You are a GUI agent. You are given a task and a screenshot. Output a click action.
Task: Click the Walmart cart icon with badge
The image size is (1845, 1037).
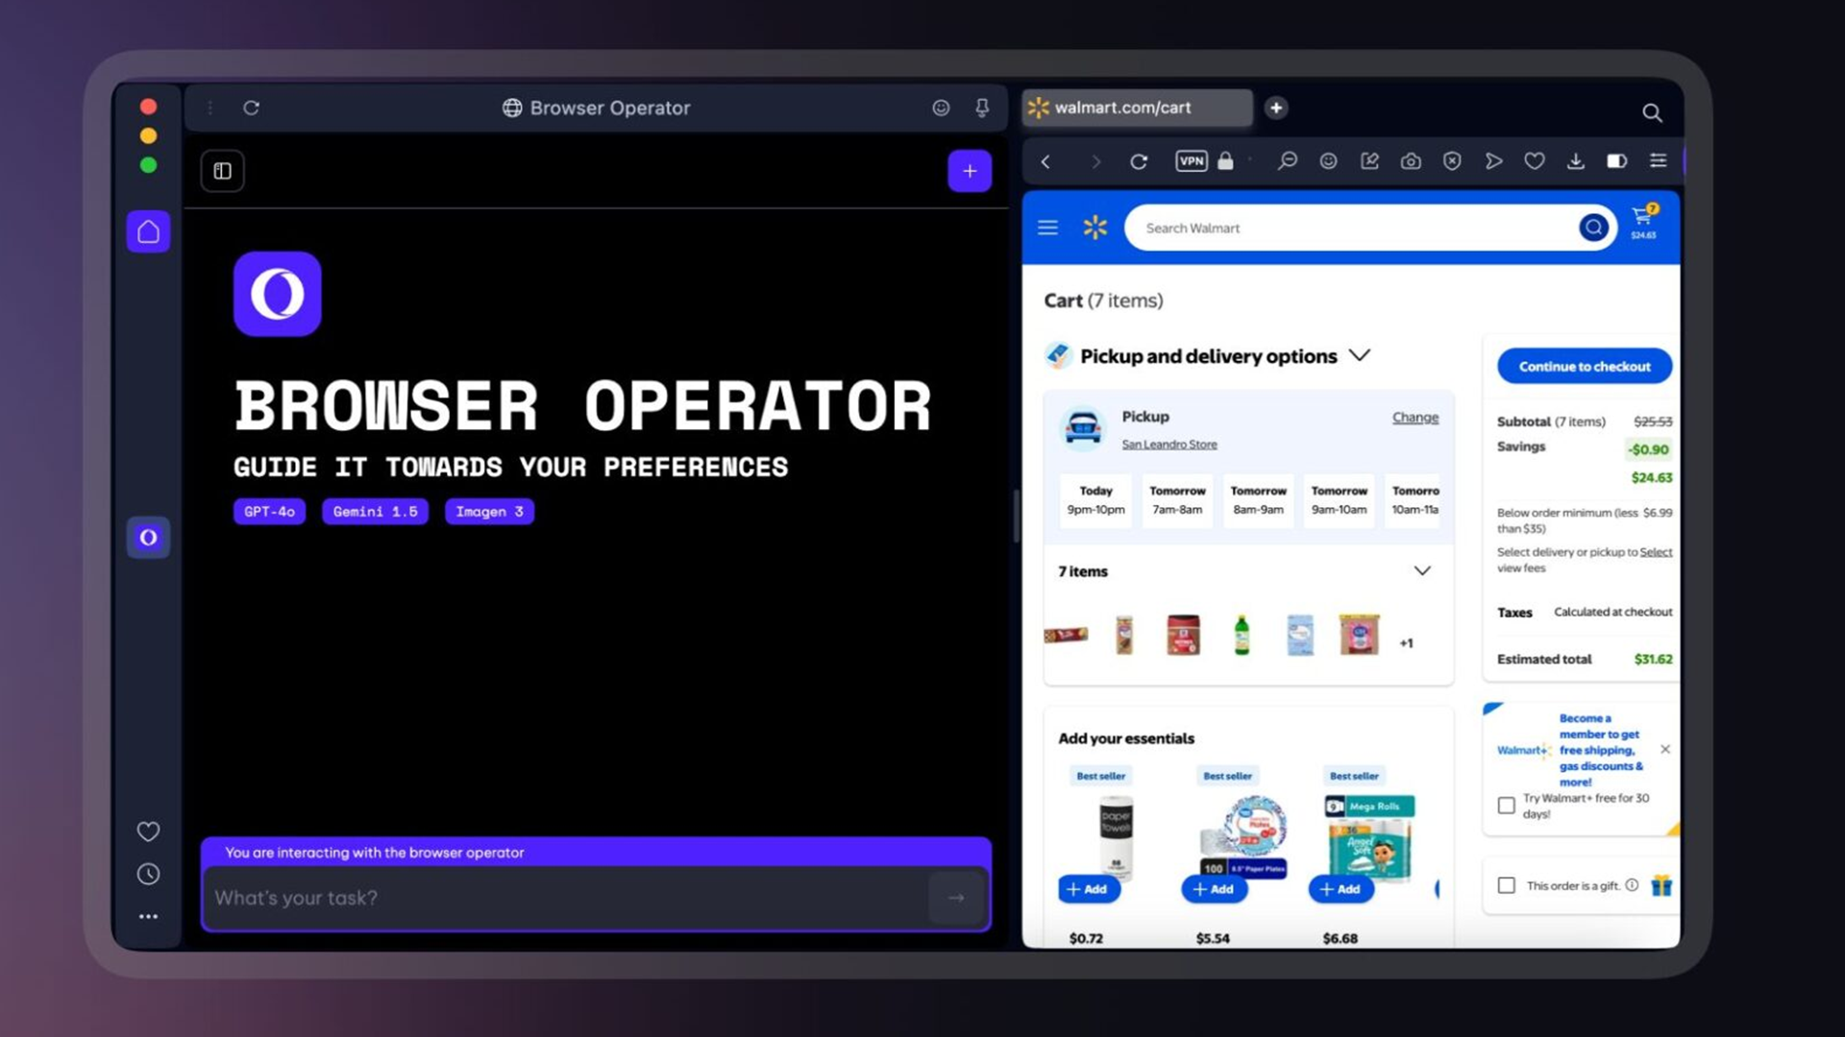[1643, 222]
